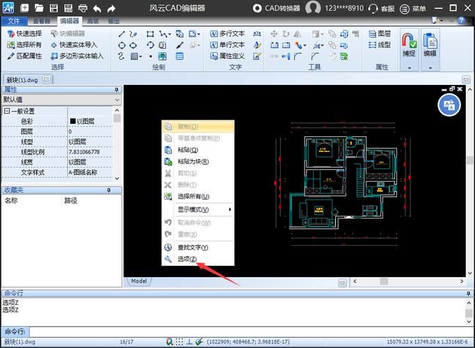
Task: Open the document tabs list arrow
Action: (x=466, y=80)
